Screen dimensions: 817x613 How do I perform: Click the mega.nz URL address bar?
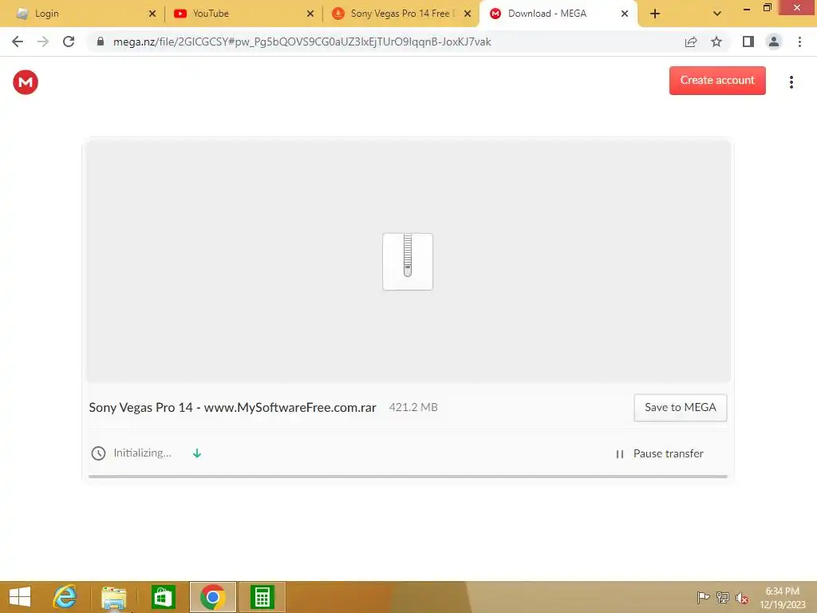point(302,42)
